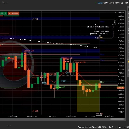
Task: Click the 4705.00 price axis value
Action: coord(121,84)
